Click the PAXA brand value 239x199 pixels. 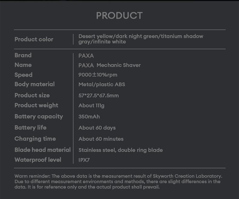pos(86,56)
